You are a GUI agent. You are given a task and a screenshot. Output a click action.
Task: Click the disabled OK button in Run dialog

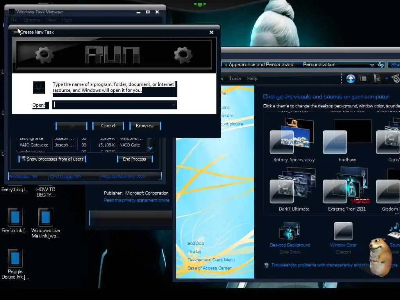pyautogui.click(x=71, y=126)
